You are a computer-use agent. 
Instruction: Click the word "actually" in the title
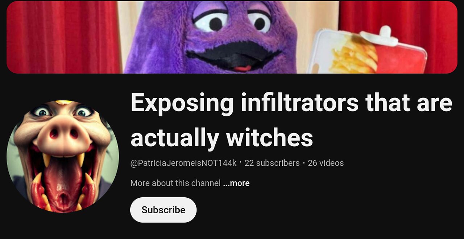click(x=174, y=137)
